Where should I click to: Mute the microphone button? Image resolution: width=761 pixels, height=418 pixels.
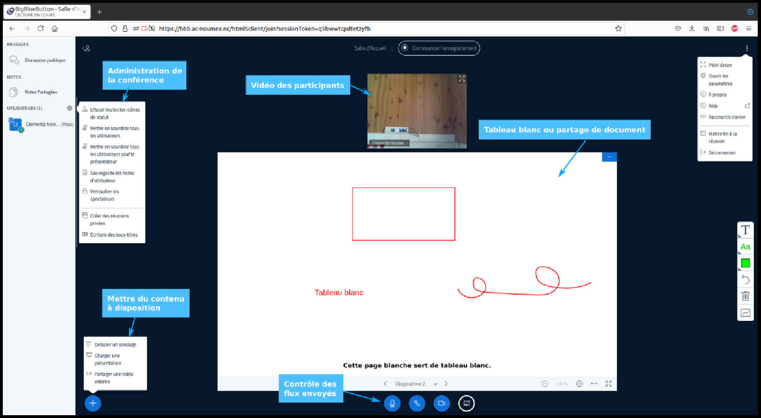pyautogui.click(x=392, y=403)
